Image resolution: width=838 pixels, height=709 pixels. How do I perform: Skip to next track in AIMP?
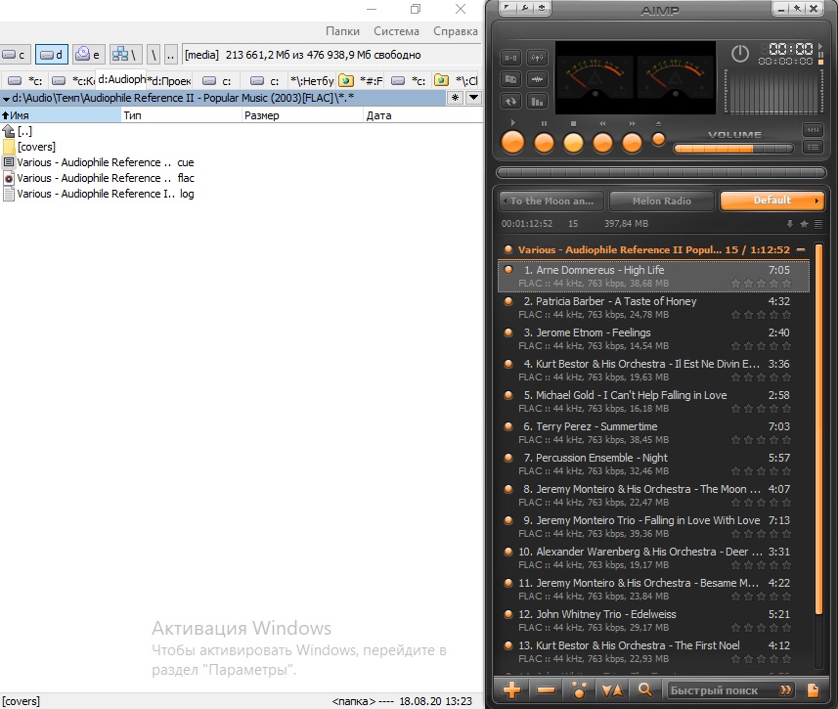coord(633,143)
